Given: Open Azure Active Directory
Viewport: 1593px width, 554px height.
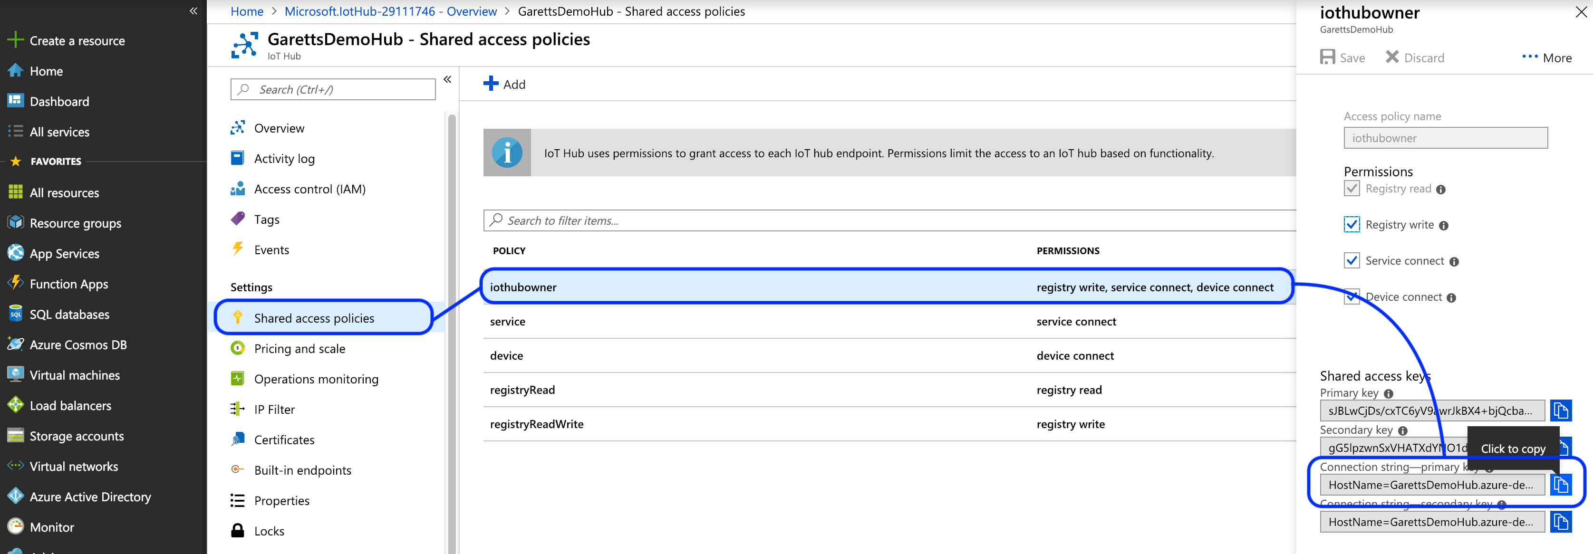Looking at the screenshot, I should (x=90, y=497).
